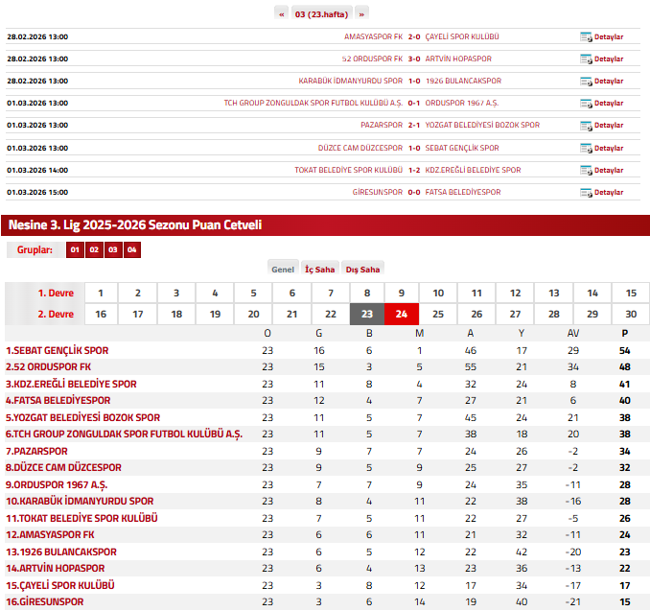
Task: Open 1926 BULANCAKSPOR in match list
Action: [x=463, y=81]
